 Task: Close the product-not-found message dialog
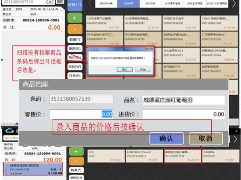click(149, 49)
